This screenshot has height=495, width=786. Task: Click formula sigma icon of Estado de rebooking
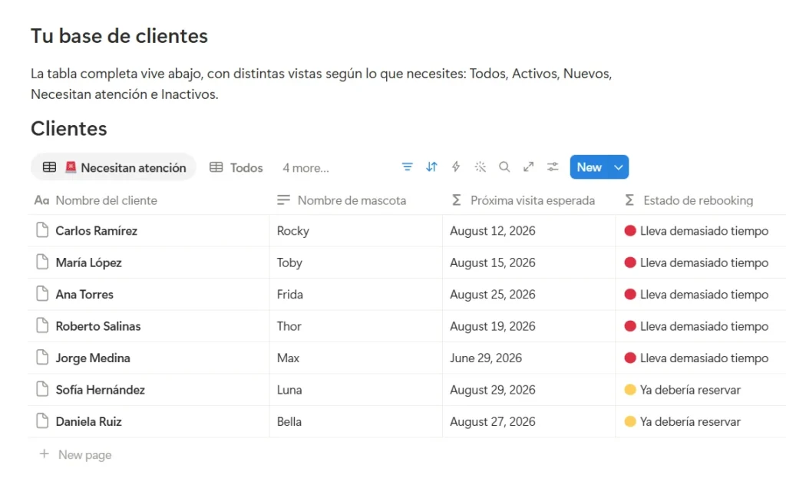[629, 200]
